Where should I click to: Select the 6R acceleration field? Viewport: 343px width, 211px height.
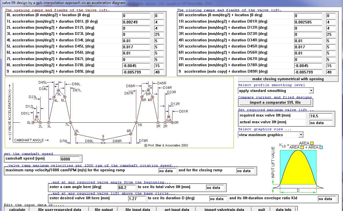(308, 53)
